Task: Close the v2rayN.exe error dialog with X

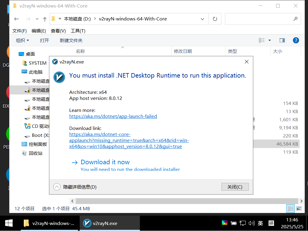Action: [247, 62]
